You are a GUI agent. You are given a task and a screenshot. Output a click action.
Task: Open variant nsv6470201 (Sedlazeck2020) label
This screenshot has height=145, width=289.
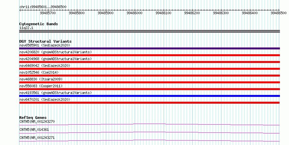(45, 99)
